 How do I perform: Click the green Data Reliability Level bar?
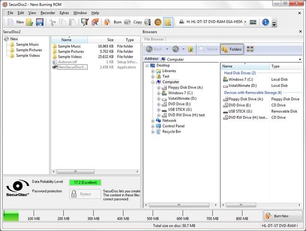click(x=85, y=182)
